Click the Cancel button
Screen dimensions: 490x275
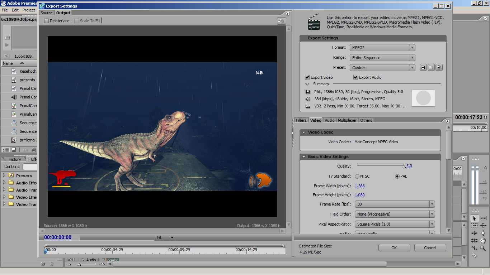point(430,248)
